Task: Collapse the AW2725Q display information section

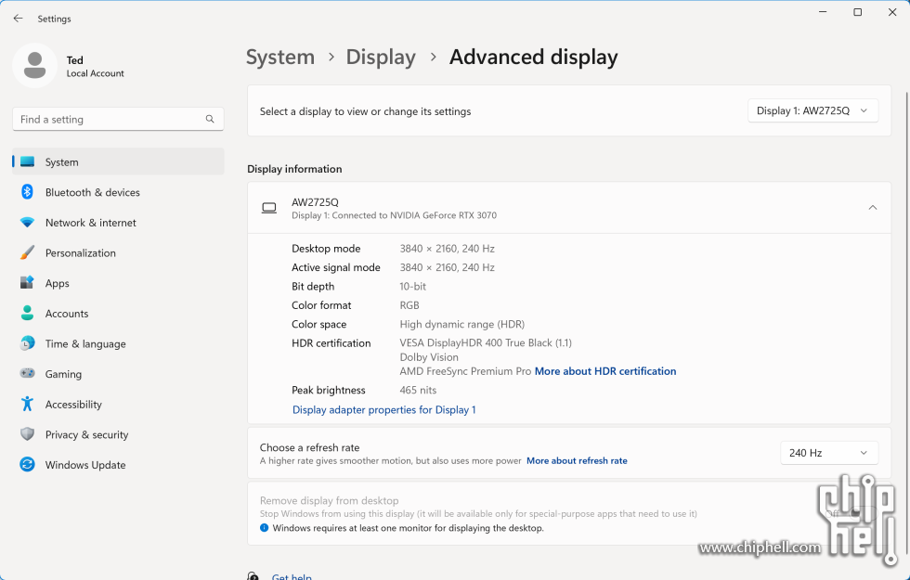Action: (x=872, y=208)
